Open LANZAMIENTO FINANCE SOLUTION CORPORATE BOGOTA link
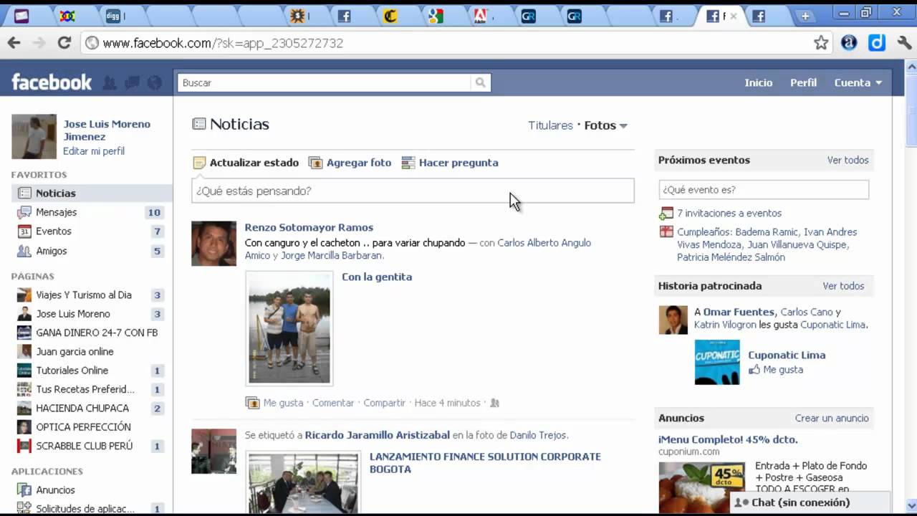The width and height of the screenshot is (917, 516). tap(485, 463)
